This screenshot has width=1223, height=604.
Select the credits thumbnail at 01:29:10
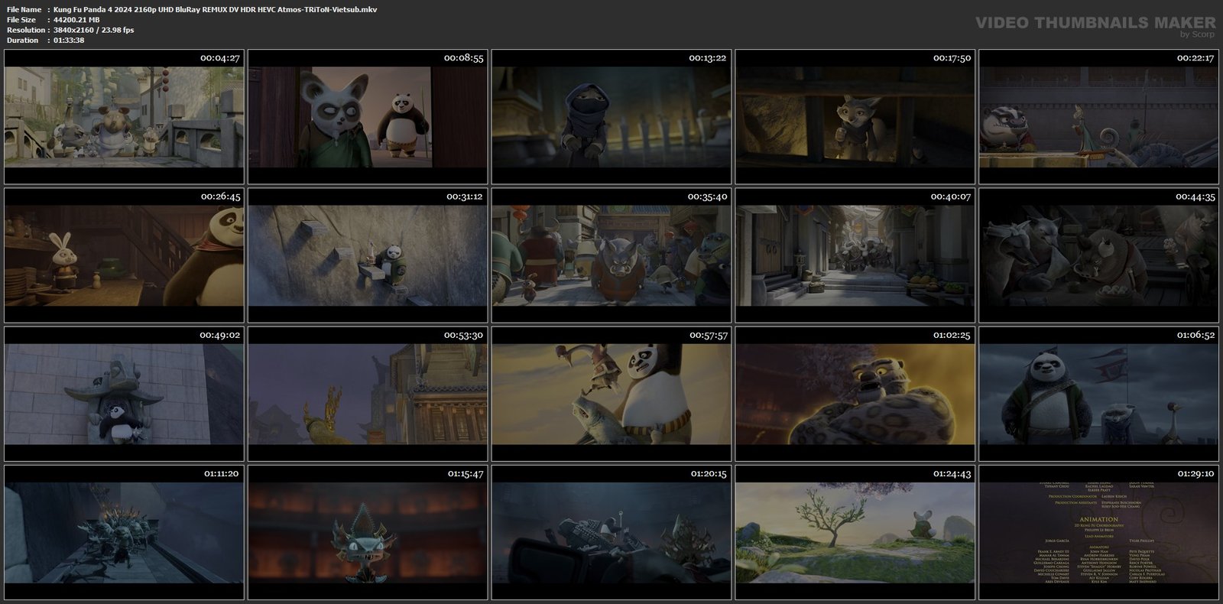point(1099,532)
